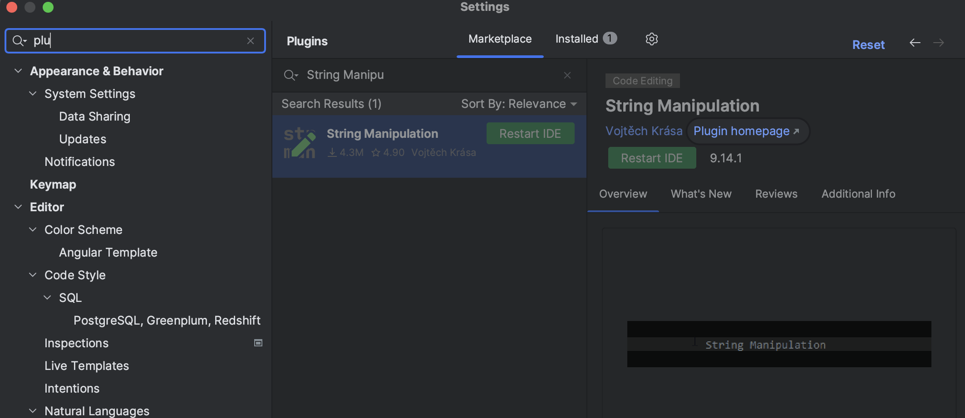Select Intentions in settings tree
The width and height of the screenshot is (965, 418).
72,389
